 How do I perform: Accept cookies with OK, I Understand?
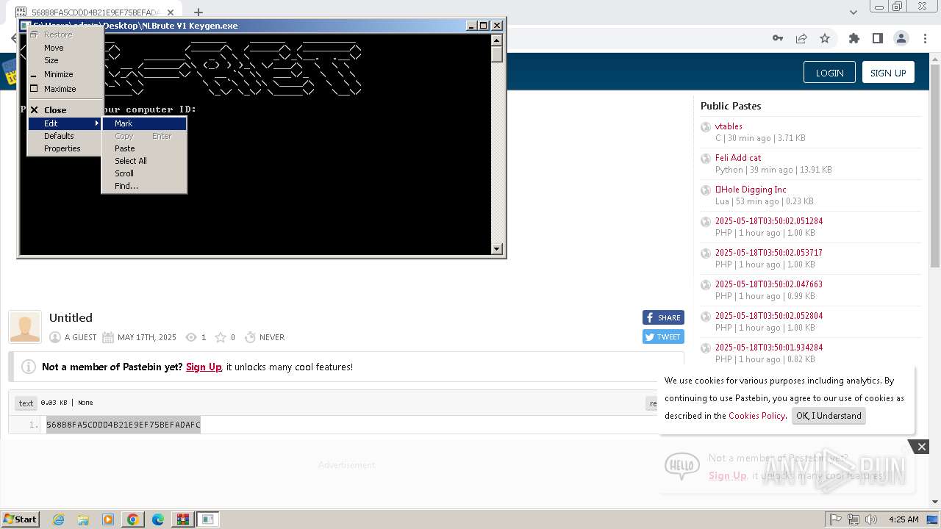pos(829,416)
